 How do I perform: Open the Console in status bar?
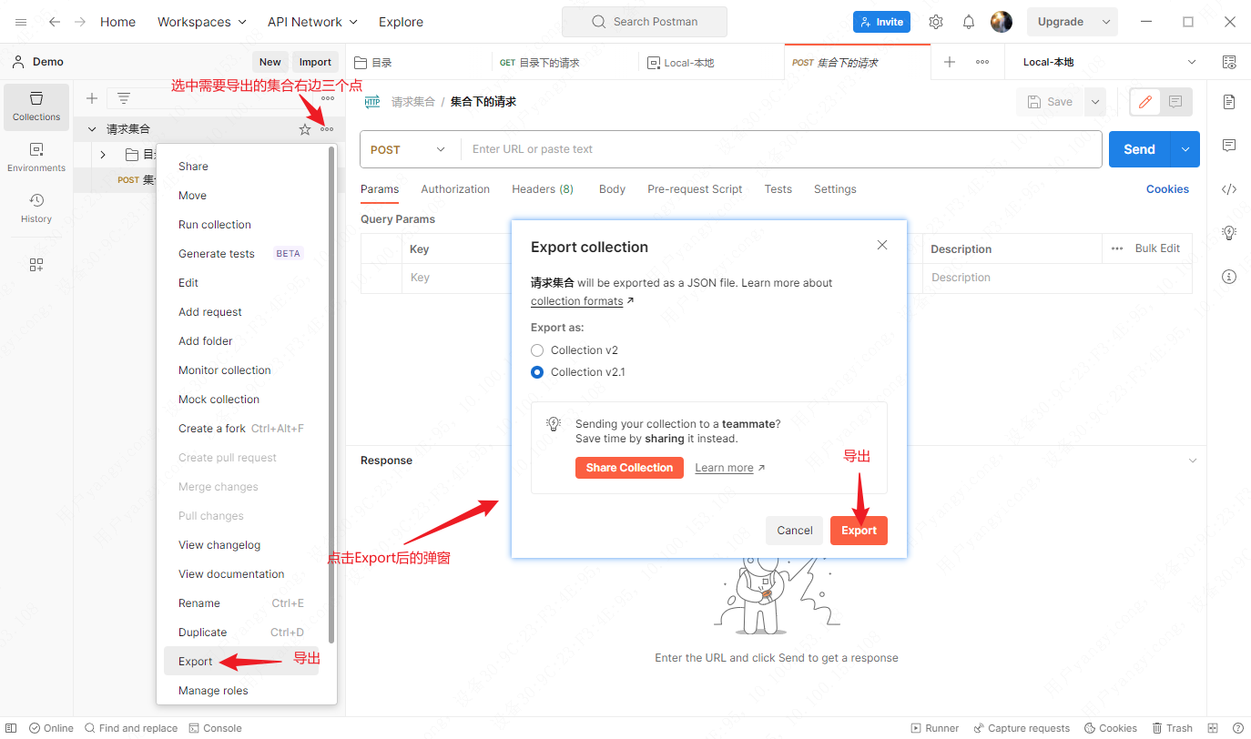pyautogui.click(x=215, y=728)
